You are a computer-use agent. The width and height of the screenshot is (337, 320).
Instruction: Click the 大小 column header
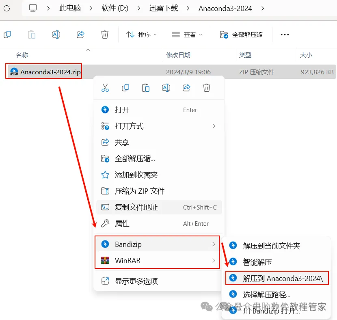point(306,55)
